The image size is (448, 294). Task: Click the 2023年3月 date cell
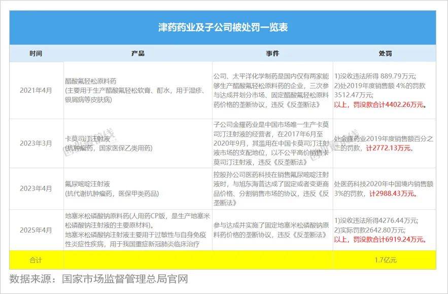(x=36, y=143)
